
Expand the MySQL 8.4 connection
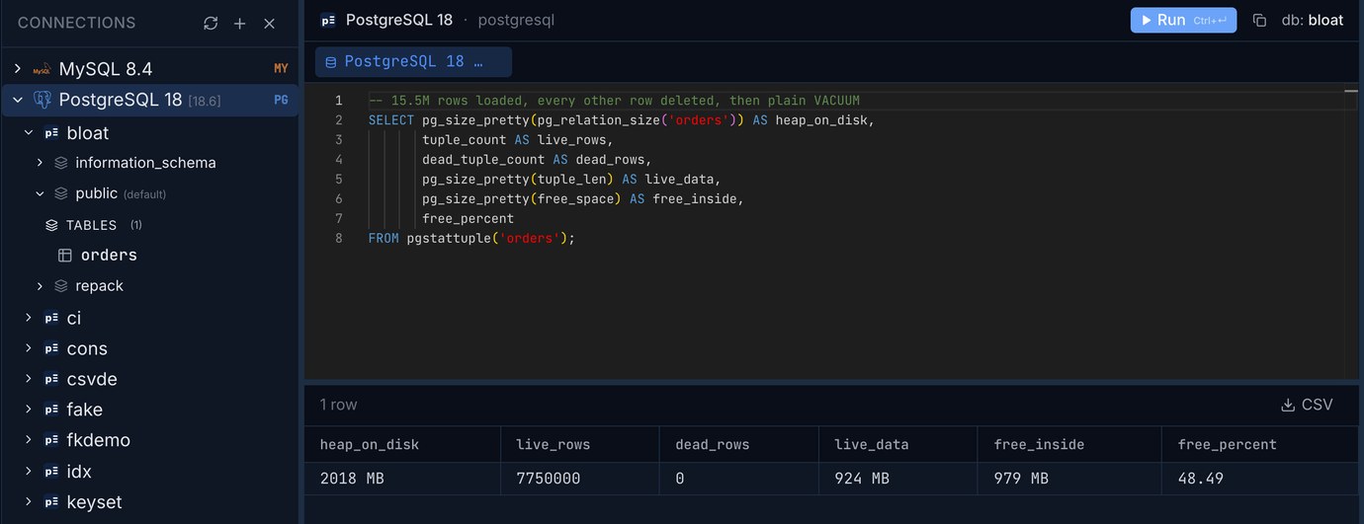pos(17,69)
